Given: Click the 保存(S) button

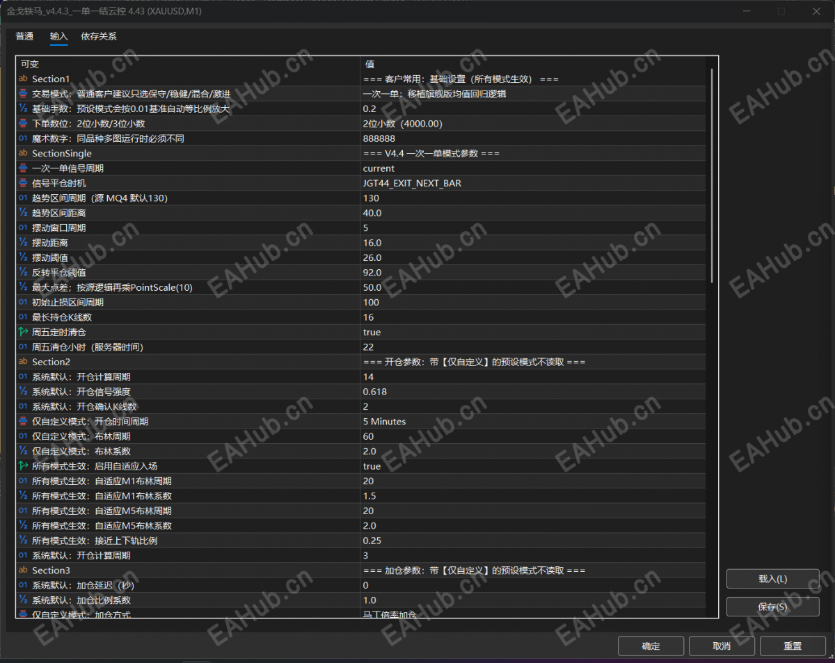Looking at the screenshot, I should (x=772, y=607).
